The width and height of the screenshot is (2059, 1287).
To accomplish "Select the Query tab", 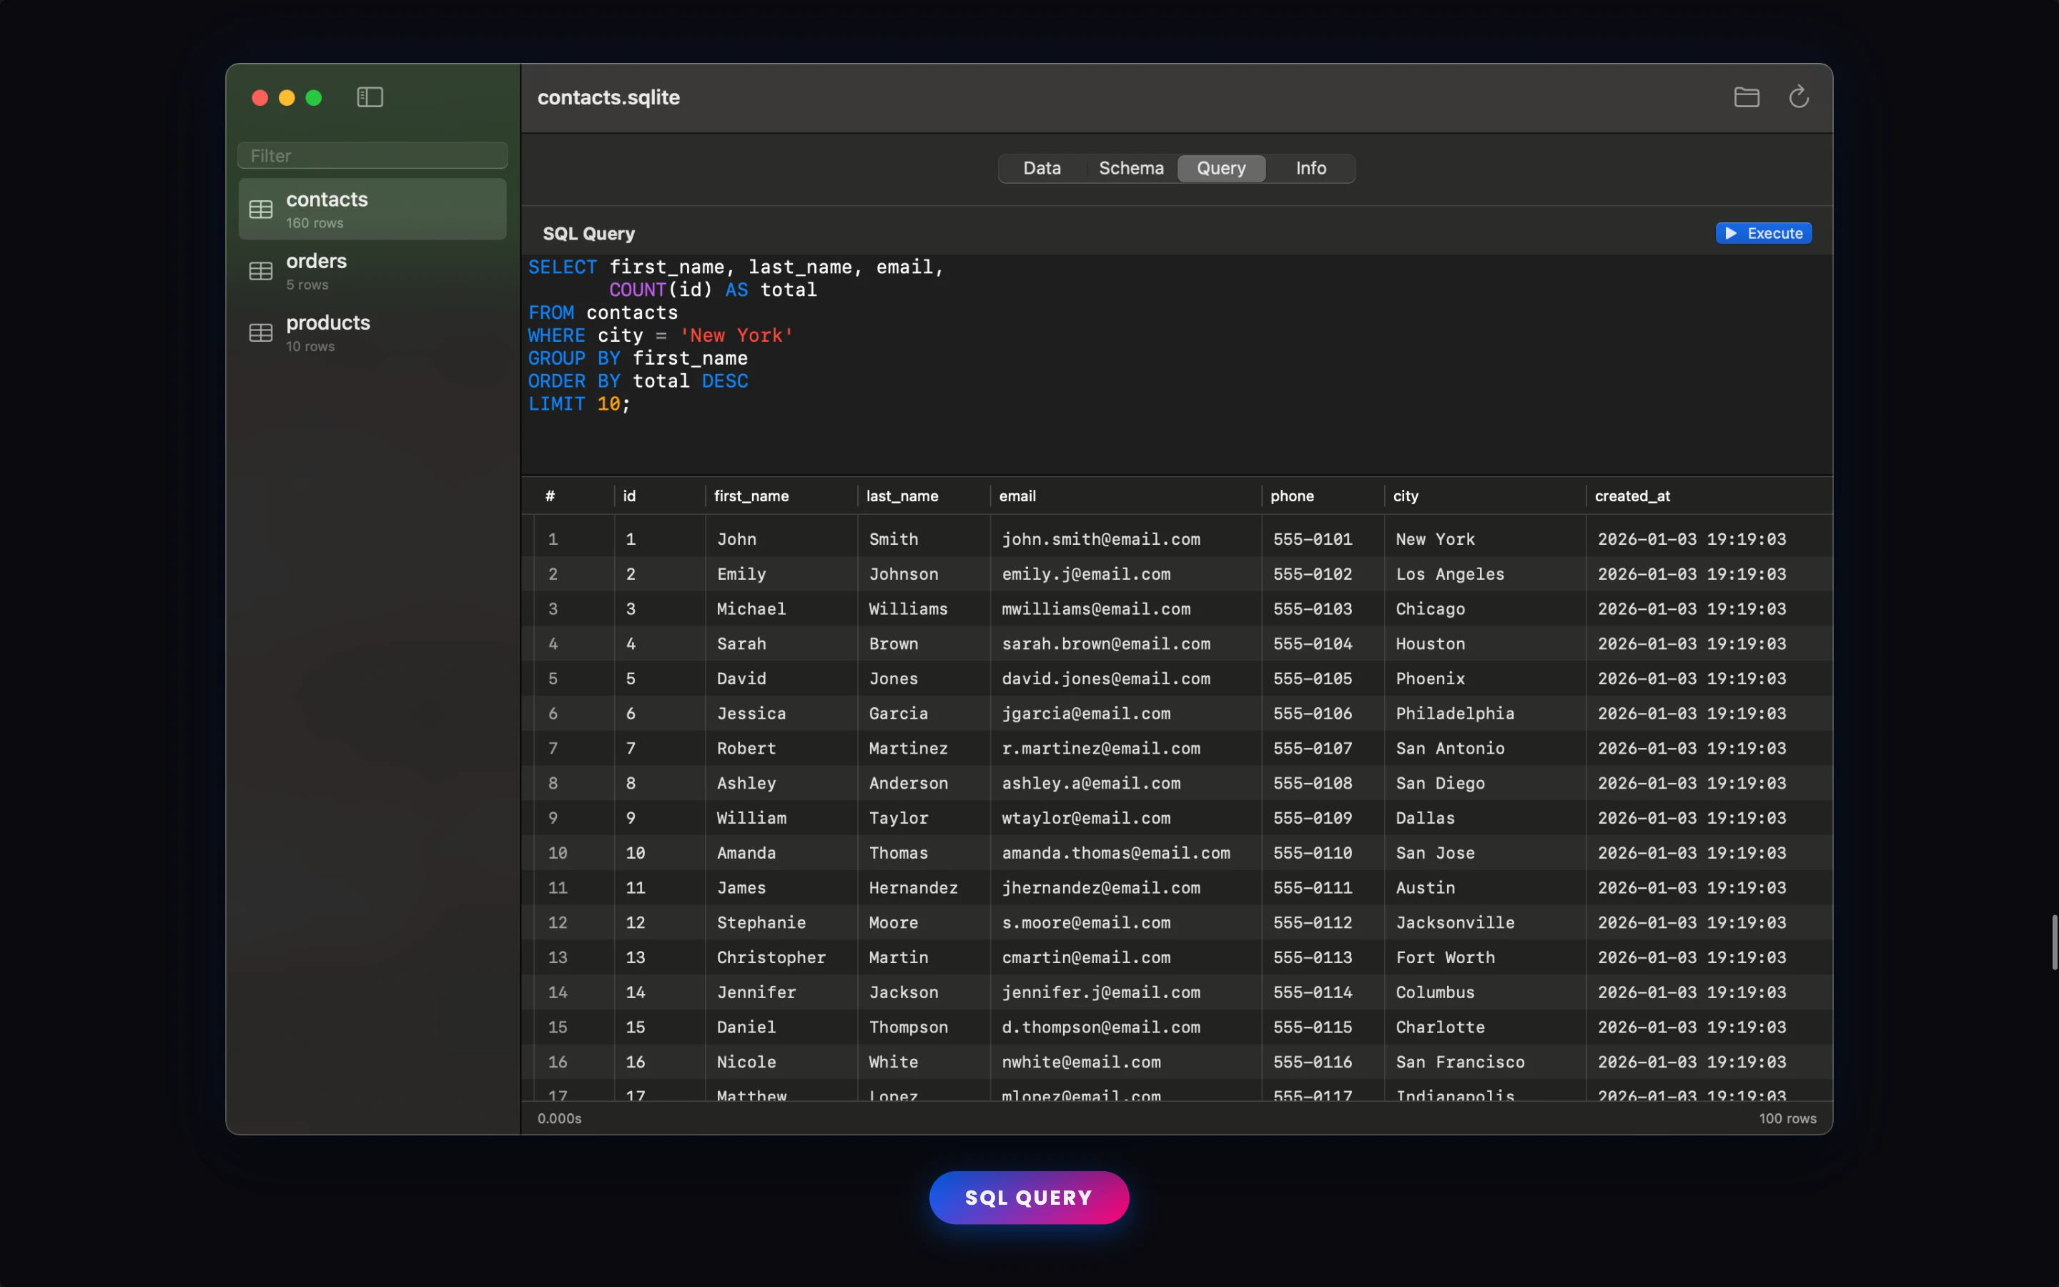I will (1221, 168).
